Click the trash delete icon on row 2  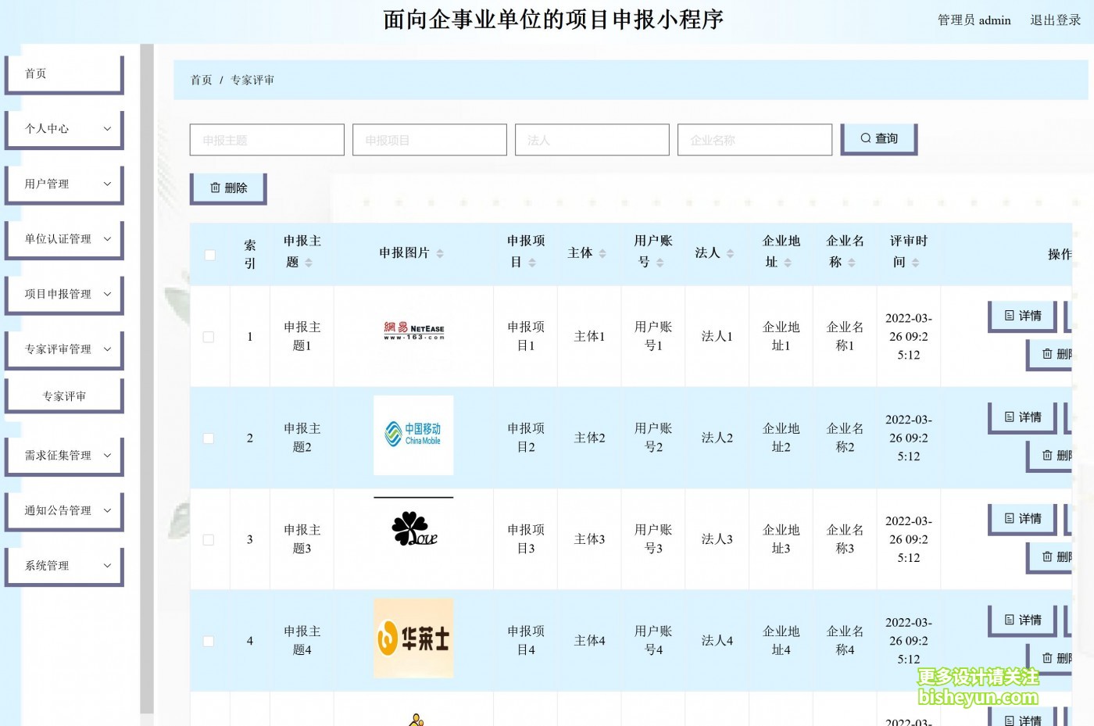(1049, 456)
